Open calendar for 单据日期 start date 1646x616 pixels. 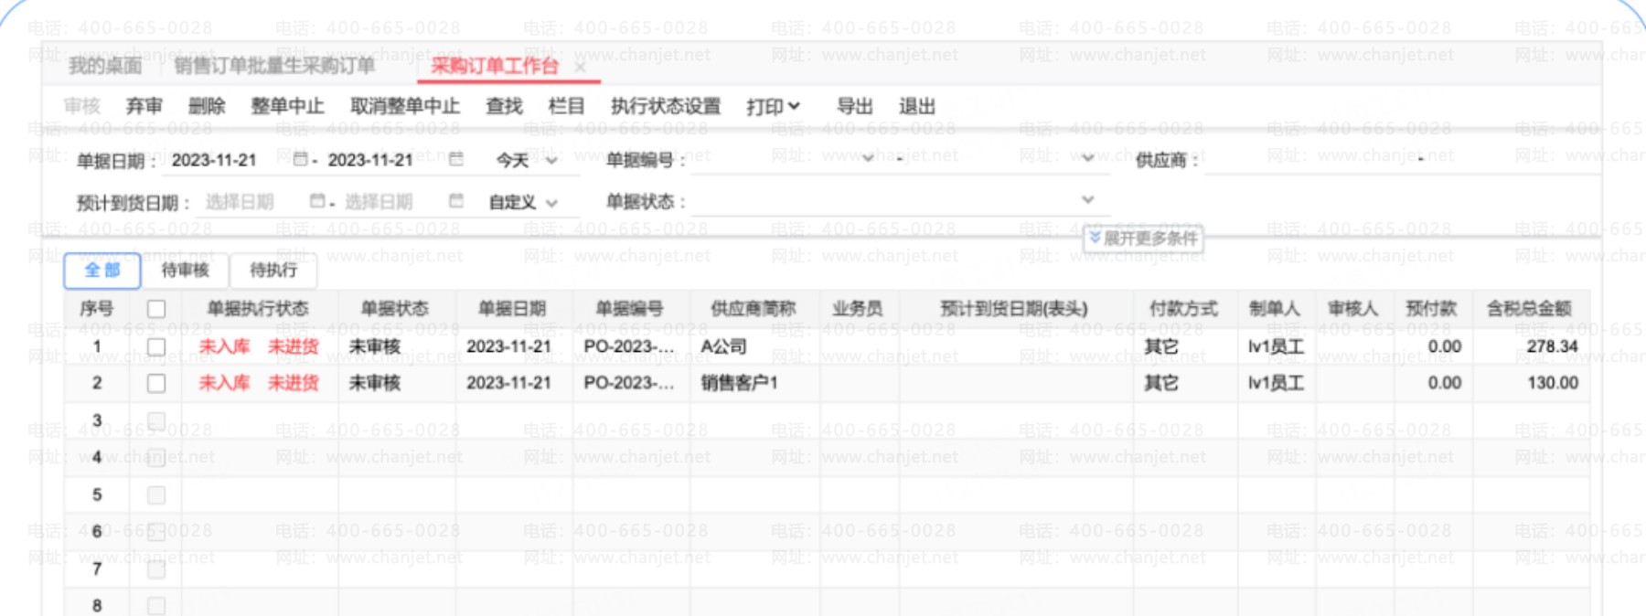299,160
